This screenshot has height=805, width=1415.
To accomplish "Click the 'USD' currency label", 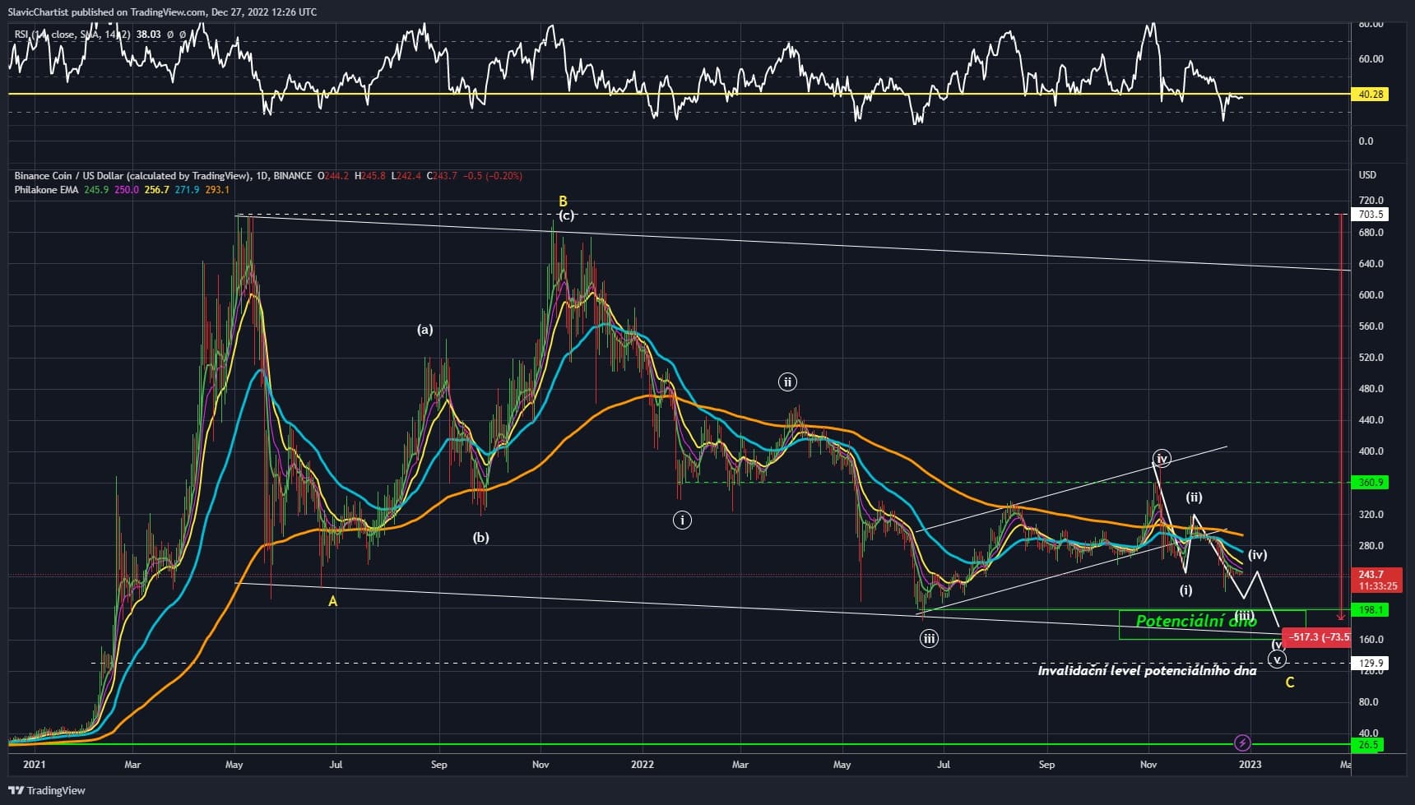I will 1367,175.
